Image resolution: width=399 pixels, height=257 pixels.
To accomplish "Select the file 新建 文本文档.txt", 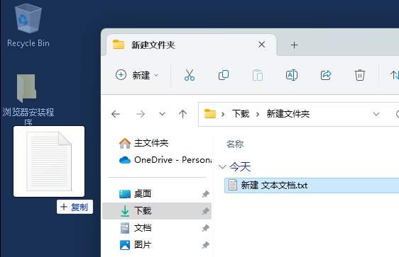I will click(312, 185).
